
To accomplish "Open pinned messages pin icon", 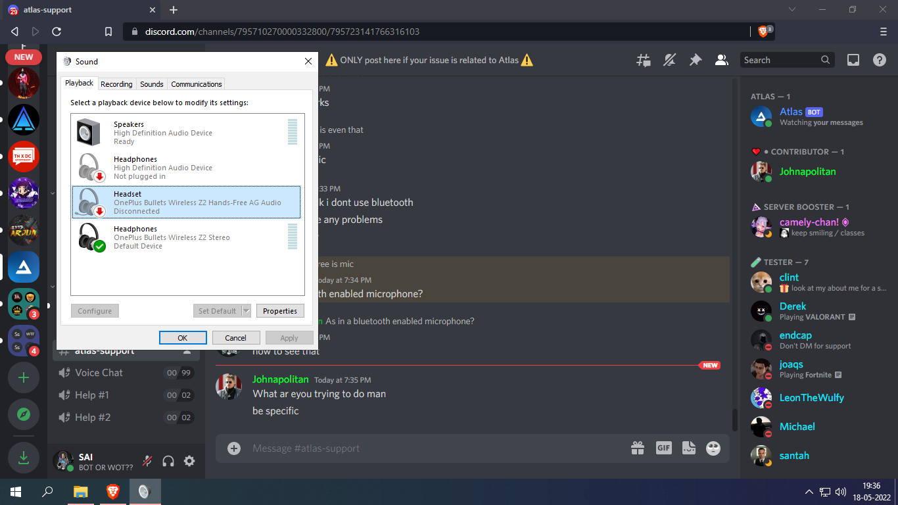I will (x=696, y=60).
